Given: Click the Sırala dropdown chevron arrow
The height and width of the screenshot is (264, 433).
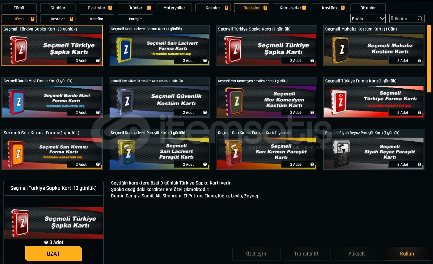Looking at the screenshot, I should [x=382, y=18].
